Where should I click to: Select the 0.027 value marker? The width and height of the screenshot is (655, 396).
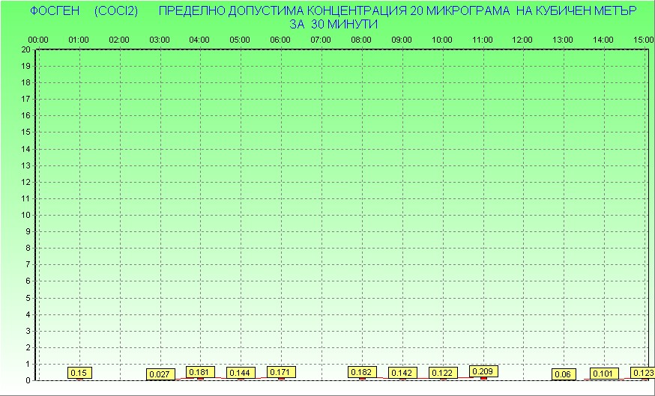coord(160,374)
